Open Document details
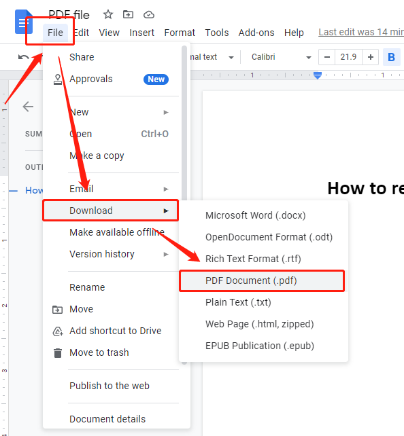Image resolution: width=404 pixels, height=436 pixels. tap(111, 419)
